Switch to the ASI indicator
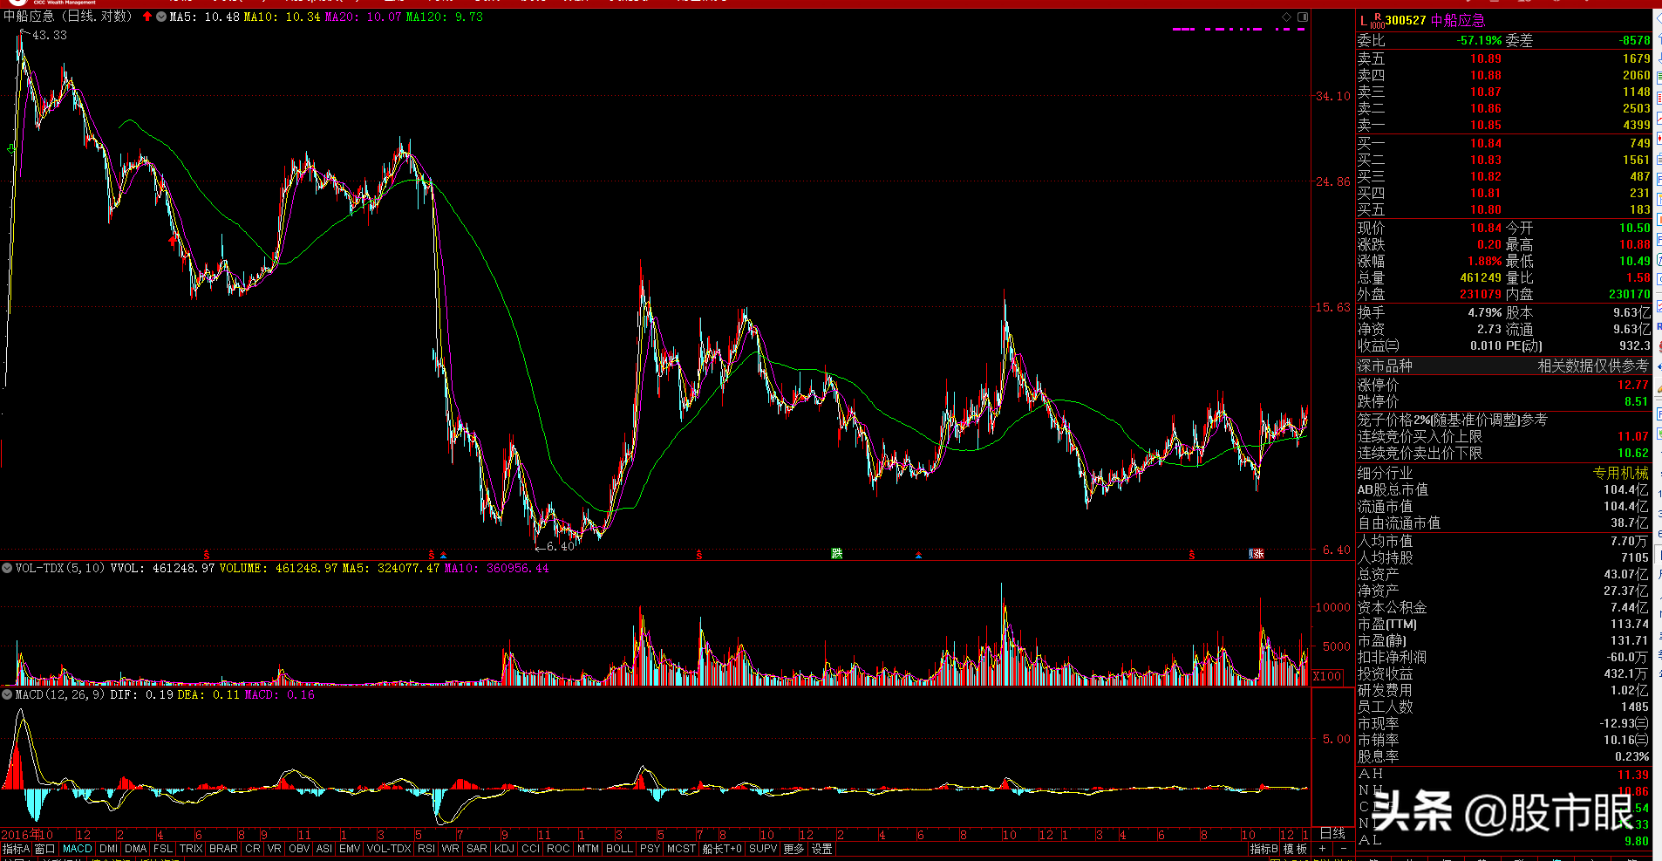This screenshot has height=861, width=1662. (x=324, y=849)
